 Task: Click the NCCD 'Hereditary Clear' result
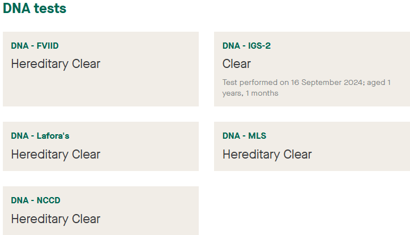pyautogui.click(x=55, y=219)
